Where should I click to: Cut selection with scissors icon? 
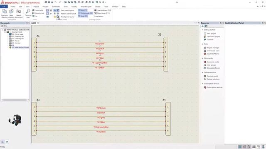coord(66,2)
